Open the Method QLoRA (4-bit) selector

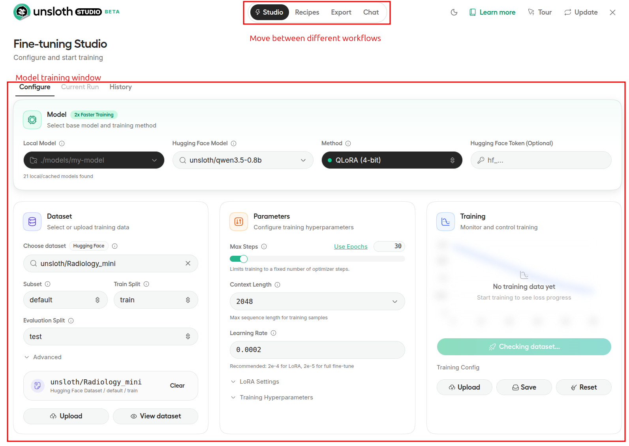[392, 160]
